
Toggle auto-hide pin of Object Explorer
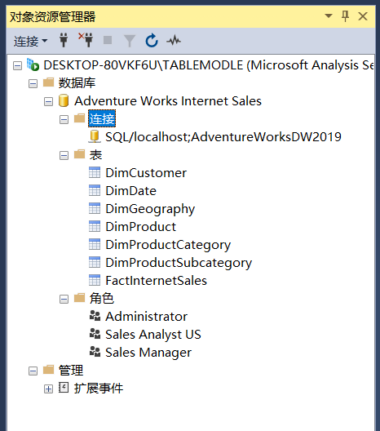pos(346,16)
